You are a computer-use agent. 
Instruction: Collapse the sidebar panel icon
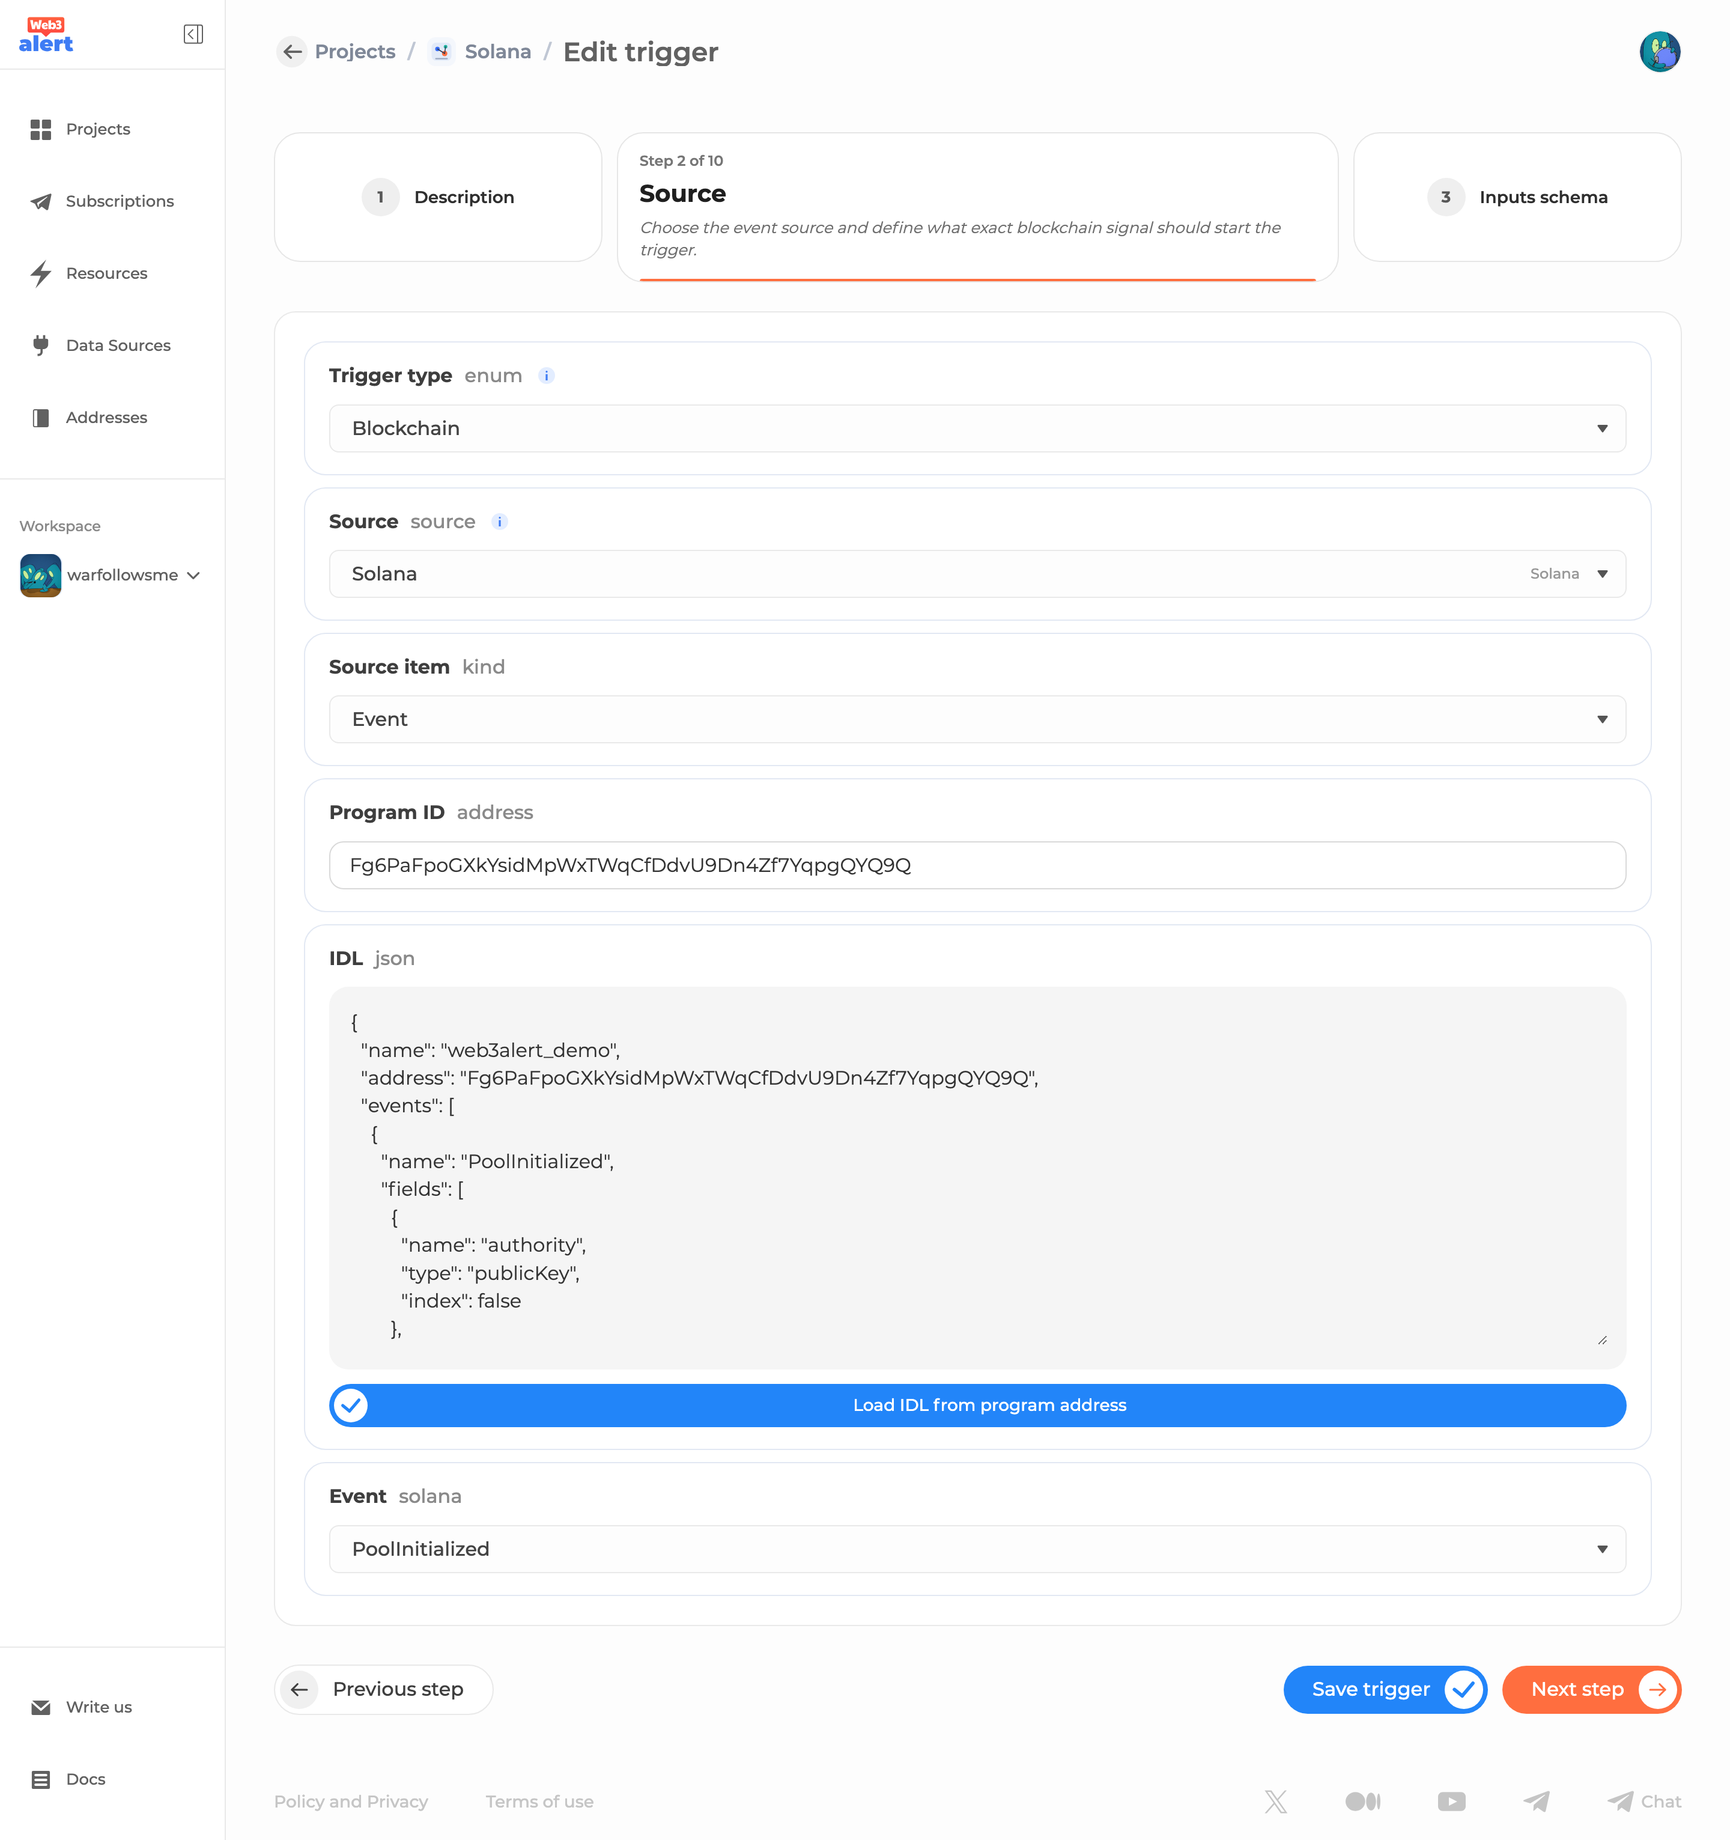(x=193, y=34)
